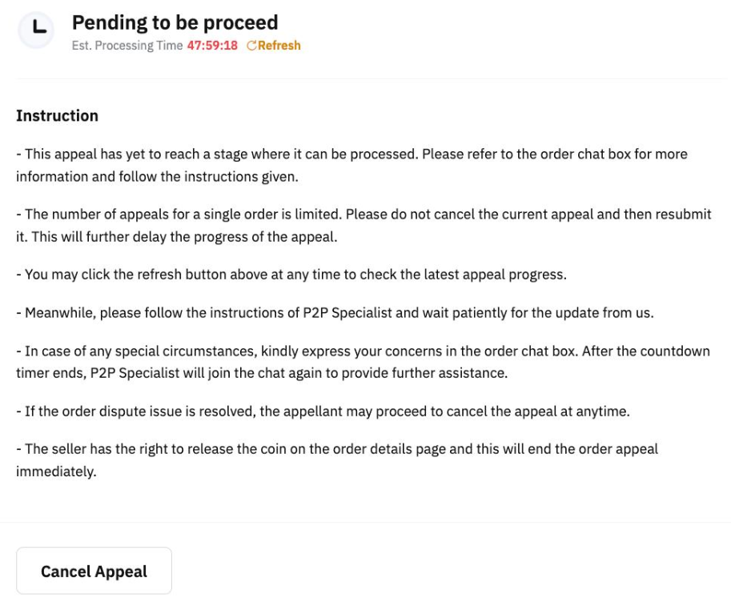Click the orange refresh symbol beside the timer
The height and width of the screenshot is (606, 731).
[253, 46]
